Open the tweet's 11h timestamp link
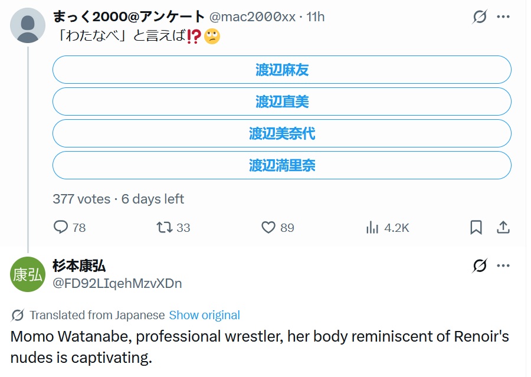The width and height of the screenshot is (531, 377). tap(315, 17)
